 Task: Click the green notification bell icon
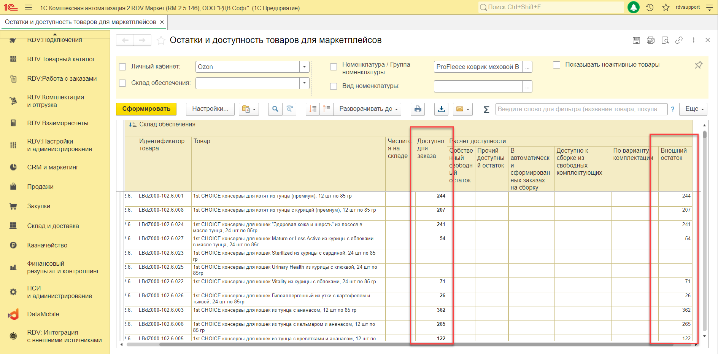(x=633, y=7)
